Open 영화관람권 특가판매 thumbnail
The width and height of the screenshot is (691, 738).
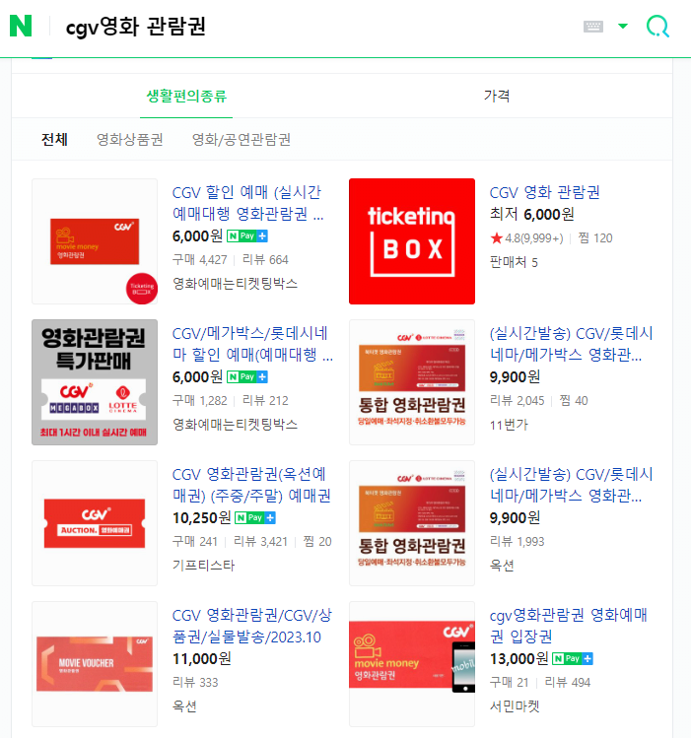coord(95,382)
